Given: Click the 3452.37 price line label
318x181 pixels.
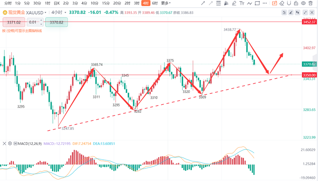Looking at the screenshot, I should click(309, 22).
